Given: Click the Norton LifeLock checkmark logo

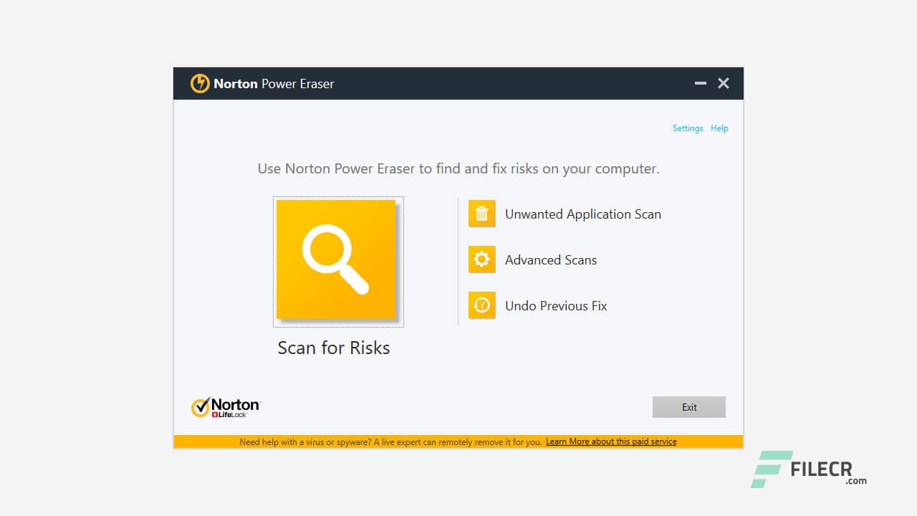Looking at the screenshot, I should pos(201,406).
